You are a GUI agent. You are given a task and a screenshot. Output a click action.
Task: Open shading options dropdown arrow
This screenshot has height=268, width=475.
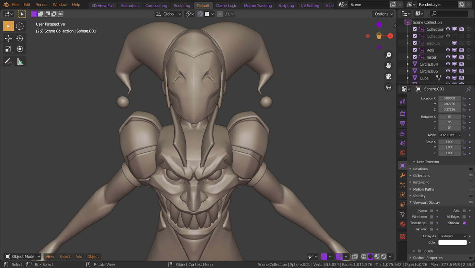(390, 257)
